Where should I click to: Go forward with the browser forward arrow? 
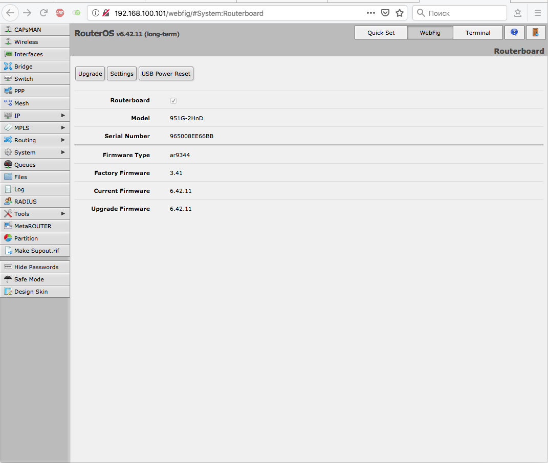27,13
